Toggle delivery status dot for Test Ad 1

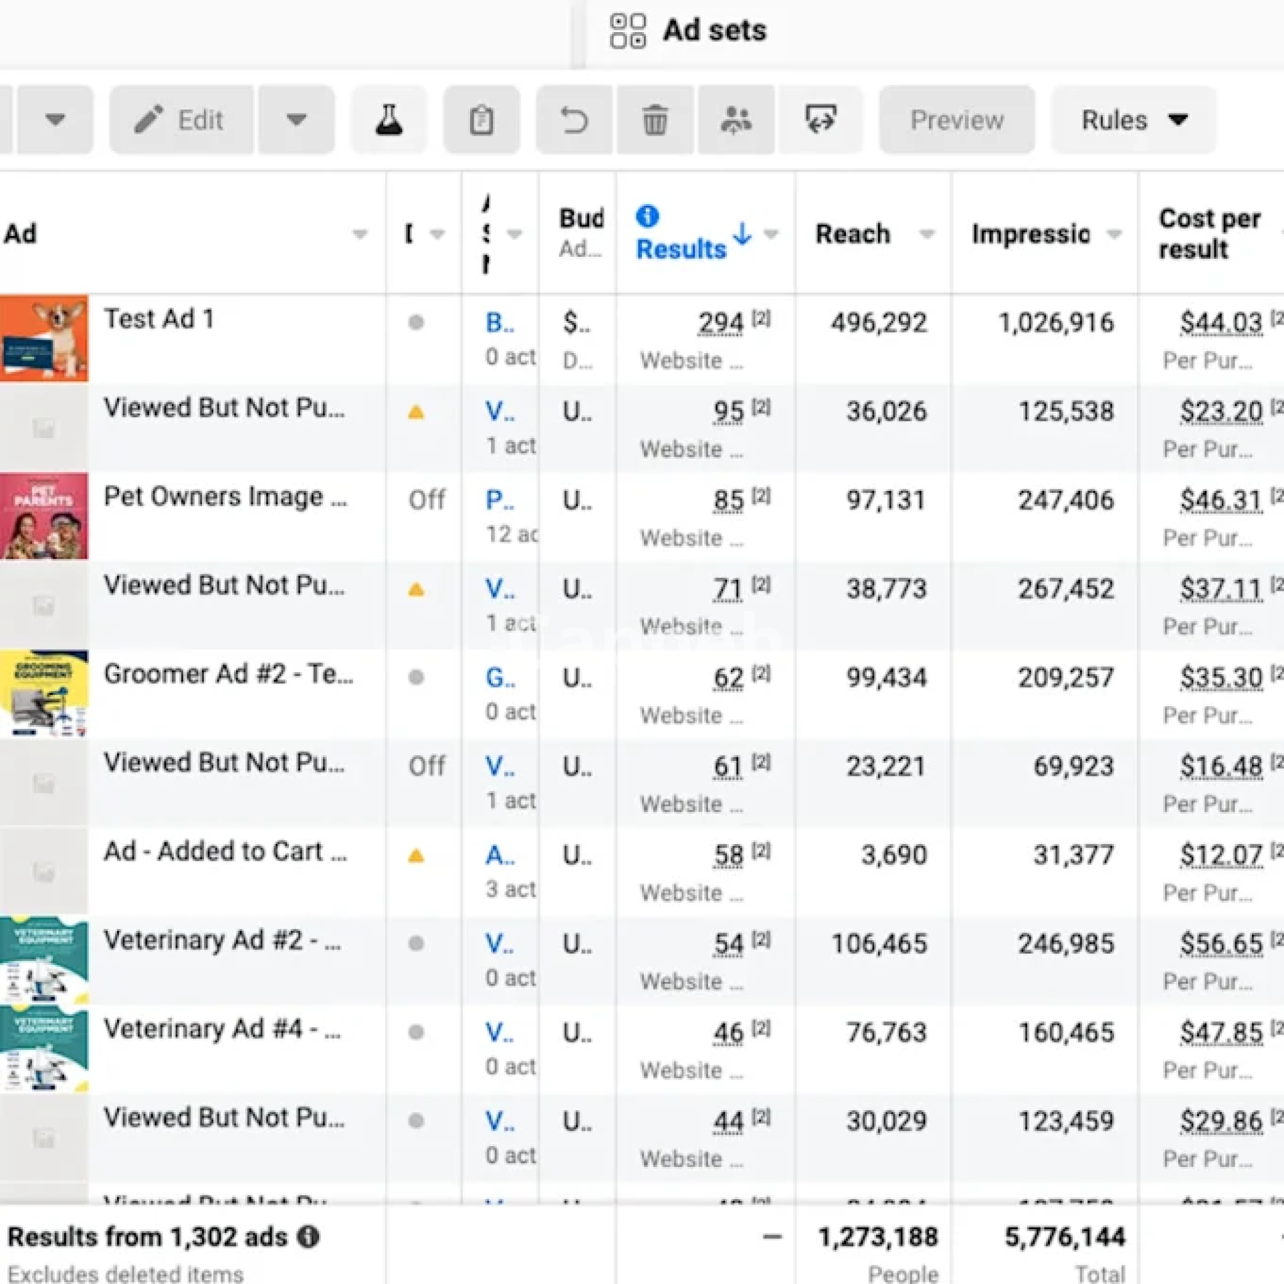click(x=416, y=322)
